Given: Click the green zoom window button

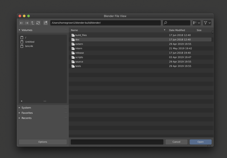Looking at the screenshot, I should [29, 16].
